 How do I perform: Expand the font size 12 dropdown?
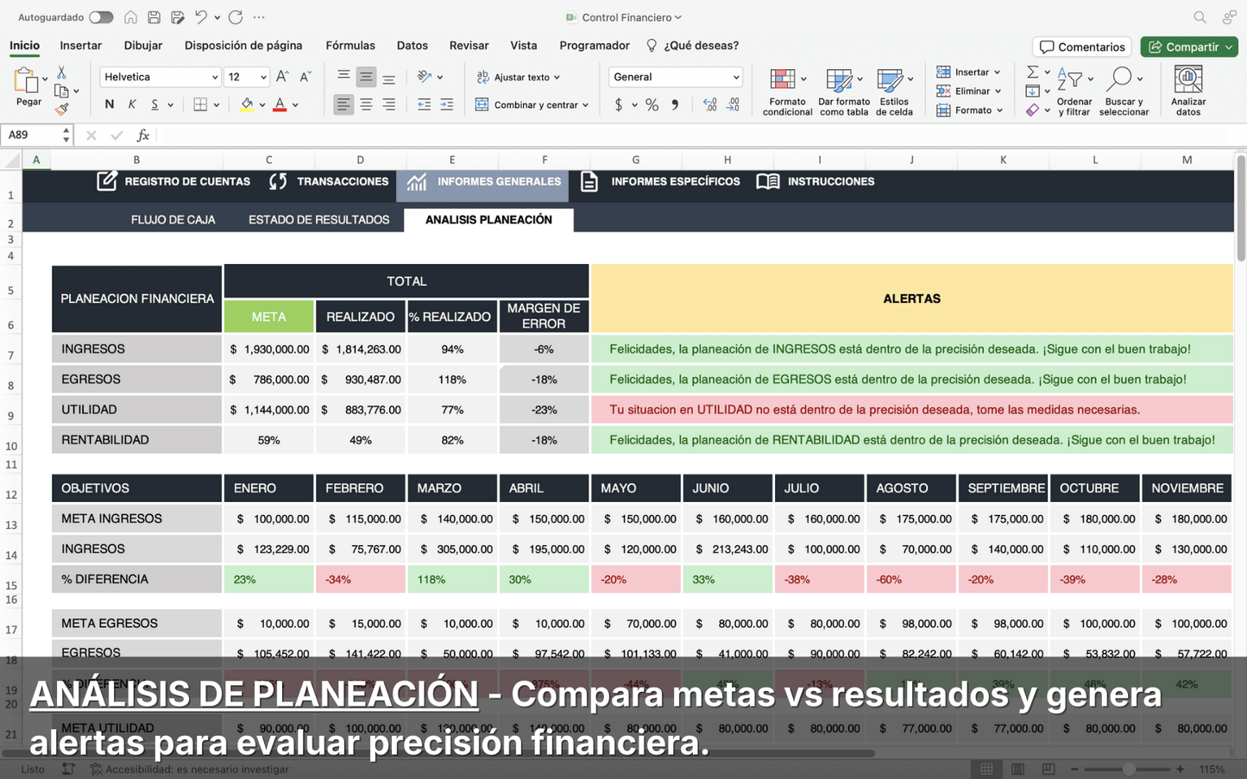coord(247,77)
